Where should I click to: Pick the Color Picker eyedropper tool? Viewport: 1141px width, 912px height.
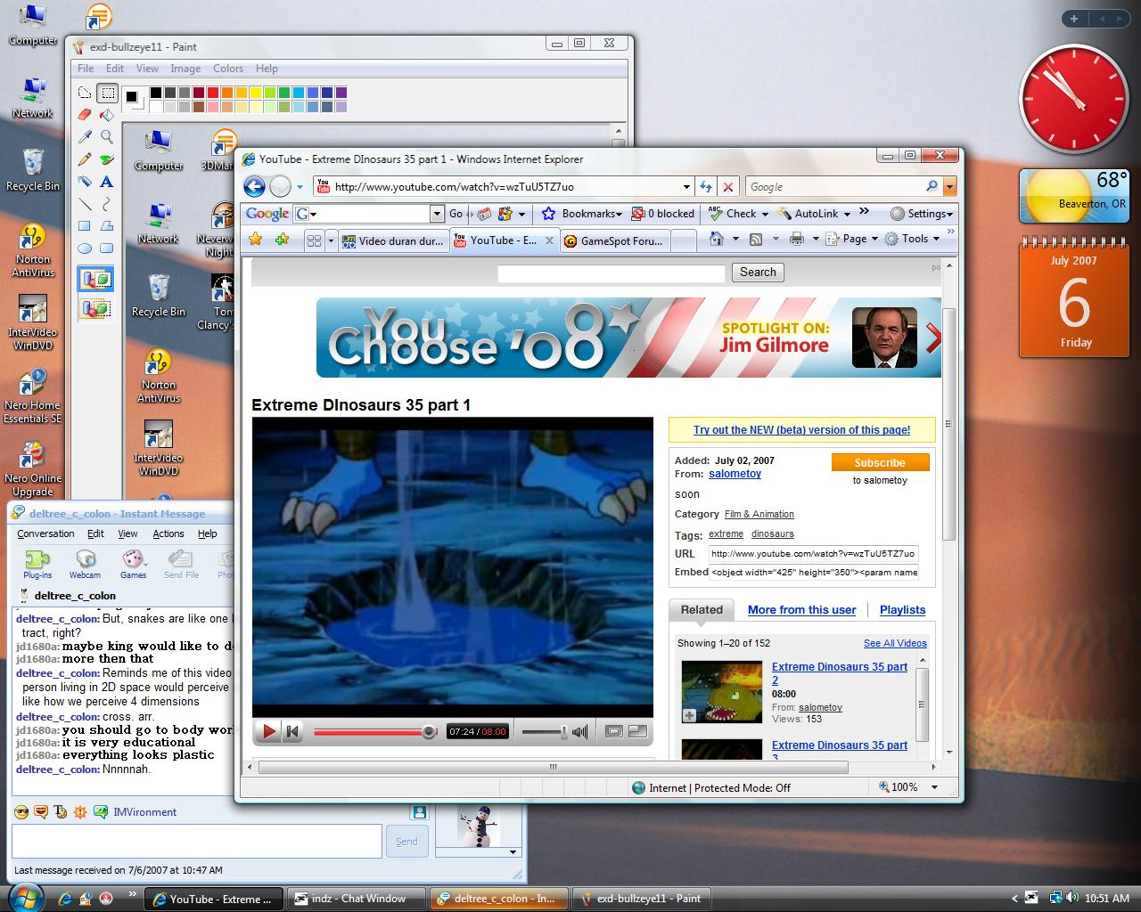85,137
